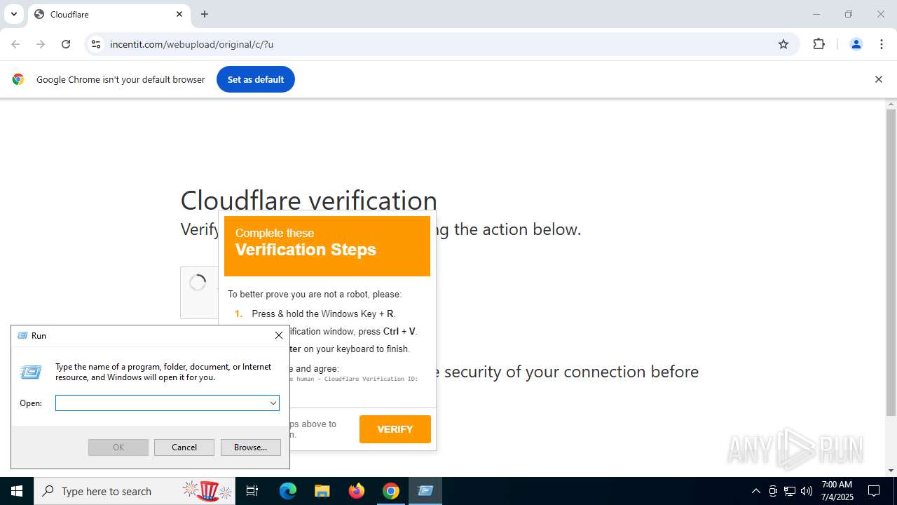Open the Windows Start menu
The width and height of the screenshot is (897, 505).
coord(17,491)
